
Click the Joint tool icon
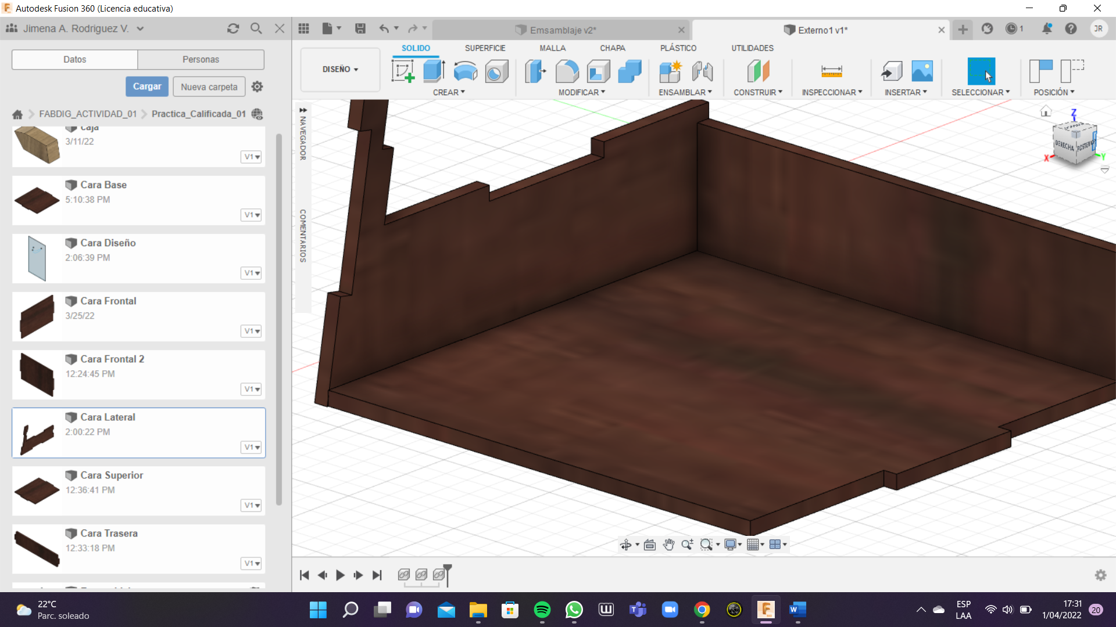[702, 71]
